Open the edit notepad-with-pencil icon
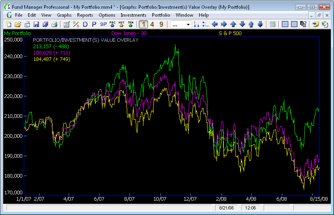334x215 pixels. (x=67, y=24)
